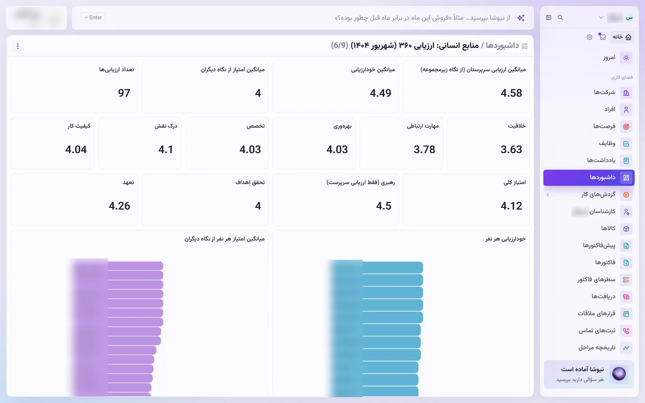Click the calendar icon for قرارهای ملاقات
Screen dimensions: 645x403
626,314
